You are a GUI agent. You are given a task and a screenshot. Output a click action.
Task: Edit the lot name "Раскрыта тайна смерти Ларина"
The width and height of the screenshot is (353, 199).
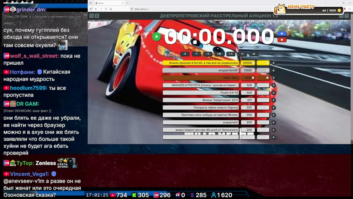(201, 108)
